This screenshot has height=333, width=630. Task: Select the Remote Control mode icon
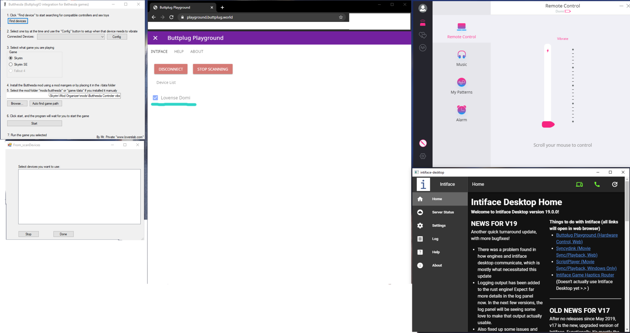coord(461,27)
